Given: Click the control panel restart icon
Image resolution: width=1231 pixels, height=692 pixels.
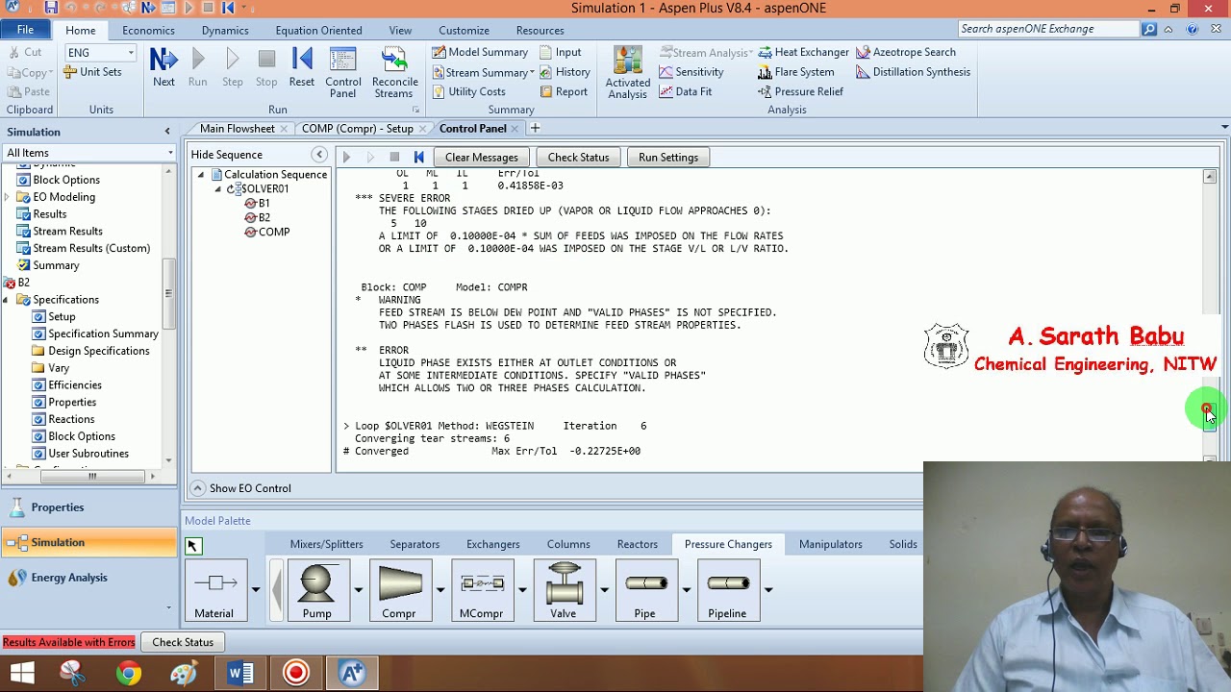Looking at the screenshot, I should point(418,157).
